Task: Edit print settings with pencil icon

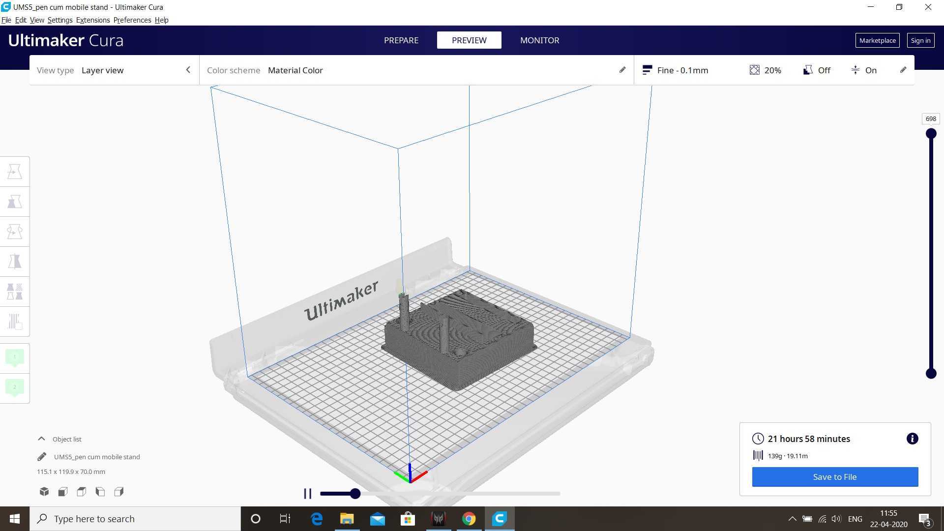Action: 903,70
